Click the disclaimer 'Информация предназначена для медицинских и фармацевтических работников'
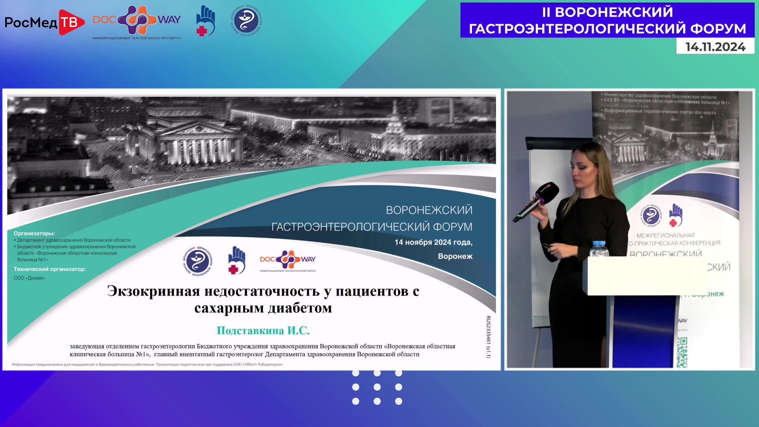Viewport: 759px width, 427px height. coord(83,365)
